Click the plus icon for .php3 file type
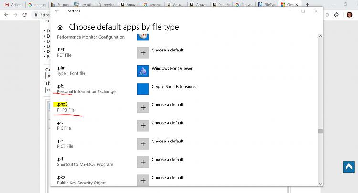Viewport: 358px width, 193px height. [143, 108]
